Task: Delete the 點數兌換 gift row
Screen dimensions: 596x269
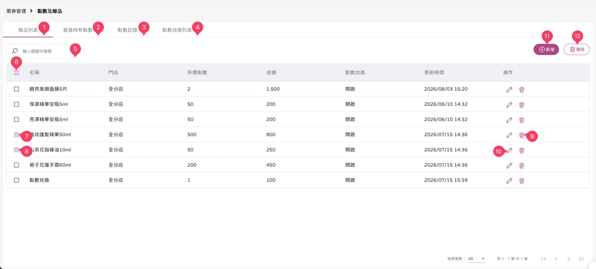Action: pyautogui.click(x=521, y=181)
